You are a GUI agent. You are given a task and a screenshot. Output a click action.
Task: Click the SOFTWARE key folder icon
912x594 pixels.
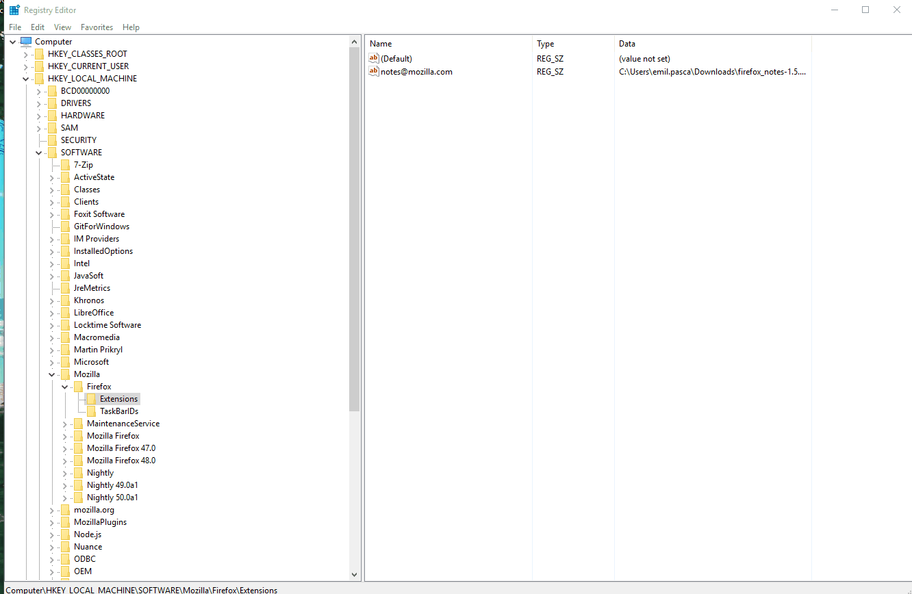click(52, 153)
